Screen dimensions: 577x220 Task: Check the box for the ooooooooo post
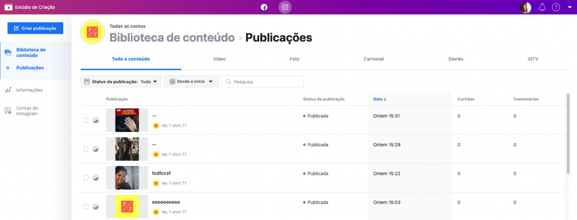tap(86, 207)
